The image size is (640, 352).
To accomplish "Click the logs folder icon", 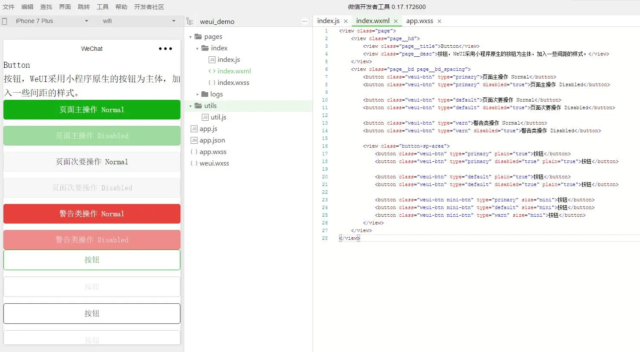I will [x=205, y=94].
